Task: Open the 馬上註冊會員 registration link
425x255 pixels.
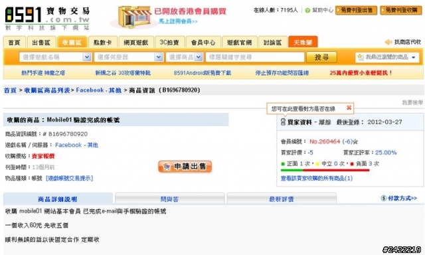Action: point(178,21)
